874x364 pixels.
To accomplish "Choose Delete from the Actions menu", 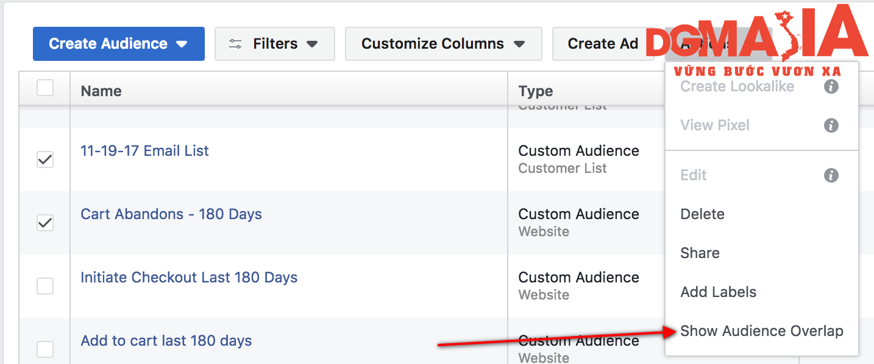I will (x=702, y=214).
